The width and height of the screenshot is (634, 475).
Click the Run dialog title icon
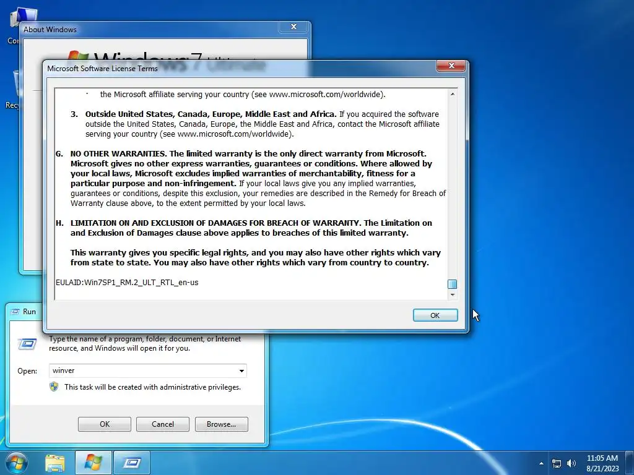point(15,312)
